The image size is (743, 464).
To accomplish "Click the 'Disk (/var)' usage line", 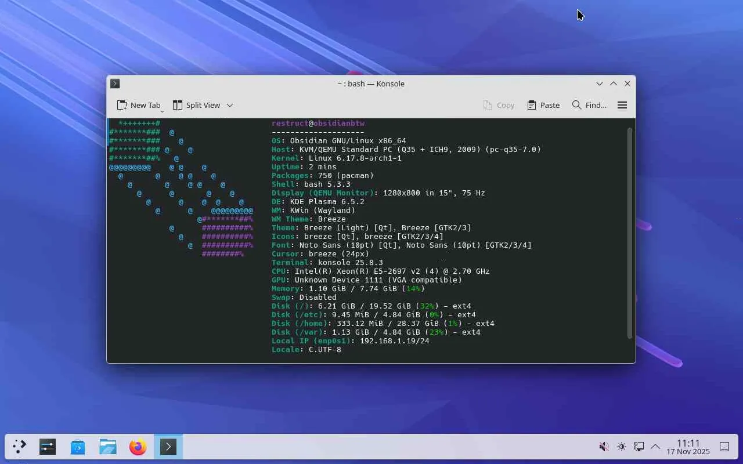I will click(x=376, y=332).
